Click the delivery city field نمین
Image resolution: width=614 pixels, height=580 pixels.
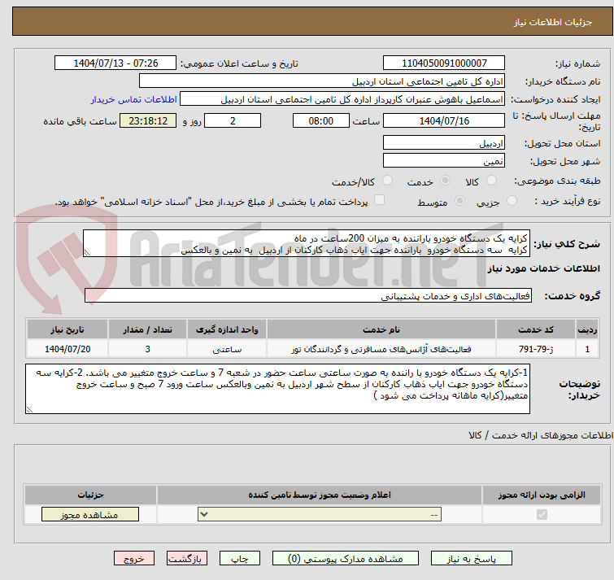(x=444, y=160)
